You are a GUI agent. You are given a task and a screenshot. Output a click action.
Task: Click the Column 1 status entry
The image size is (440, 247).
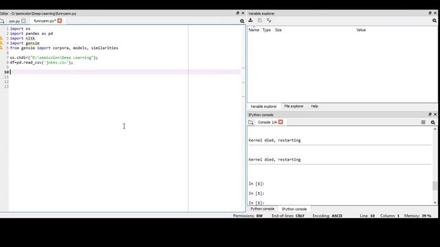(390, 216)
